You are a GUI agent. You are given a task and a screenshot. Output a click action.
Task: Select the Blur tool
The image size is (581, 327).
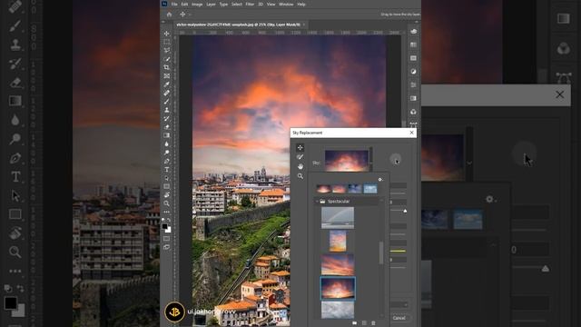tap(167, 144)
